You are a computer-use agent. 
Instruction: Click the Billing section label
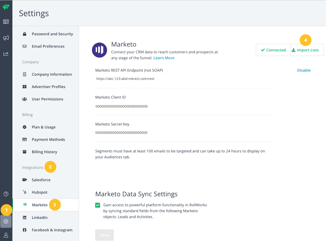28,115
